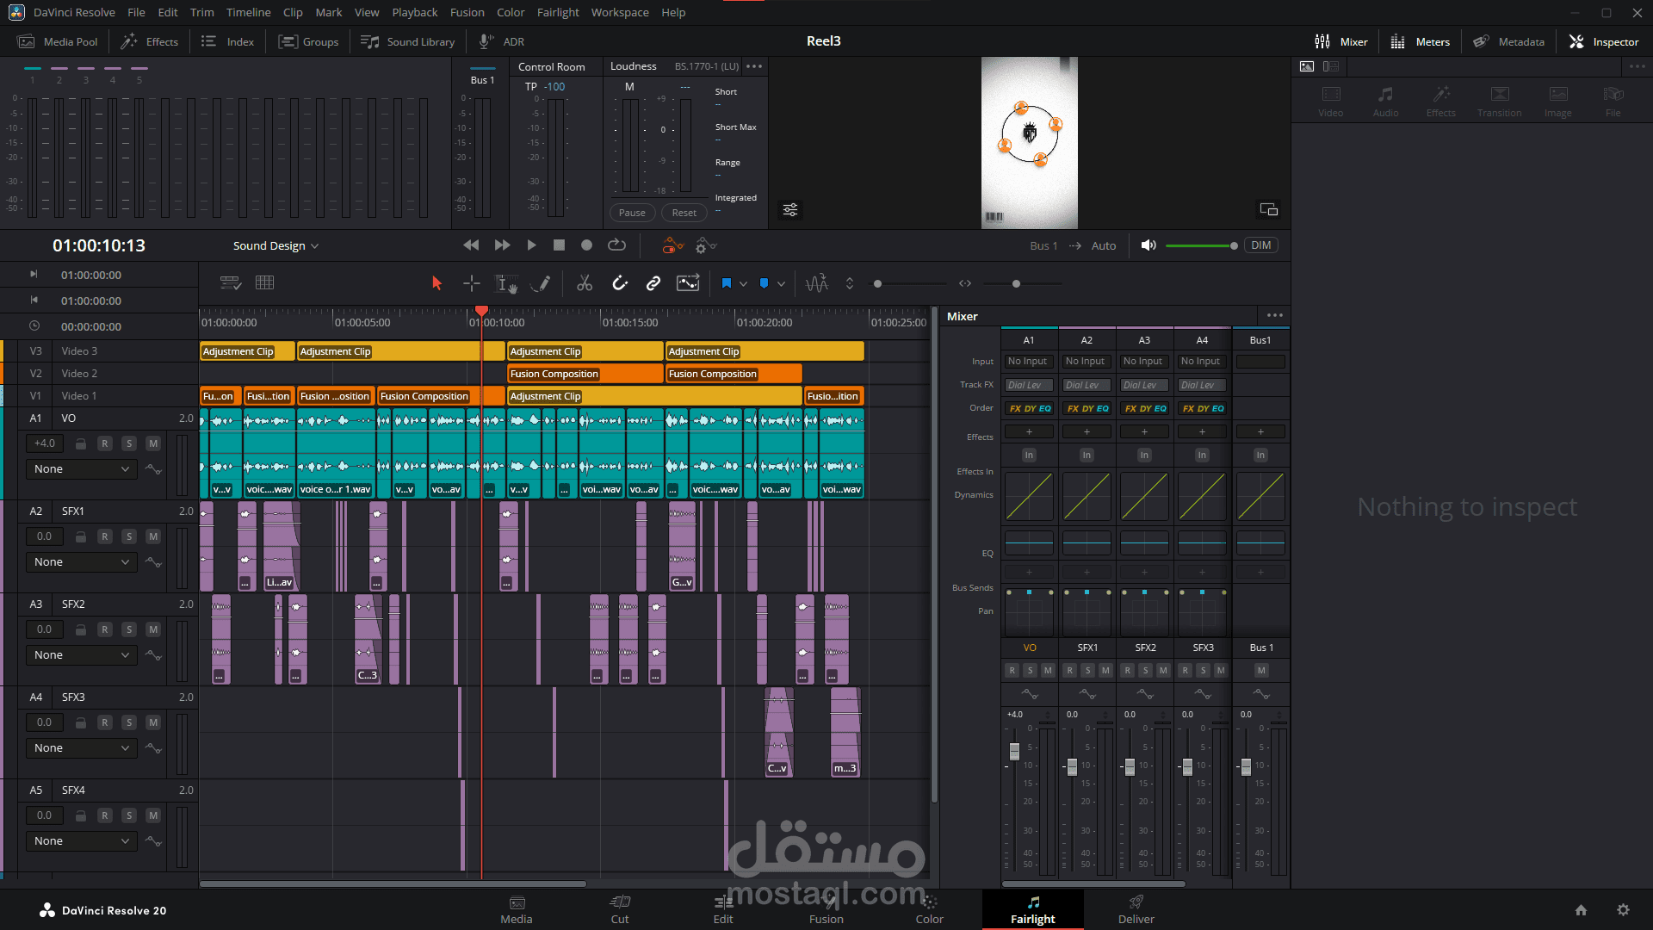Screen dimensions: 1653x930
Task: Select the range selection crosshair tool
Action: [x=471, y=283]
